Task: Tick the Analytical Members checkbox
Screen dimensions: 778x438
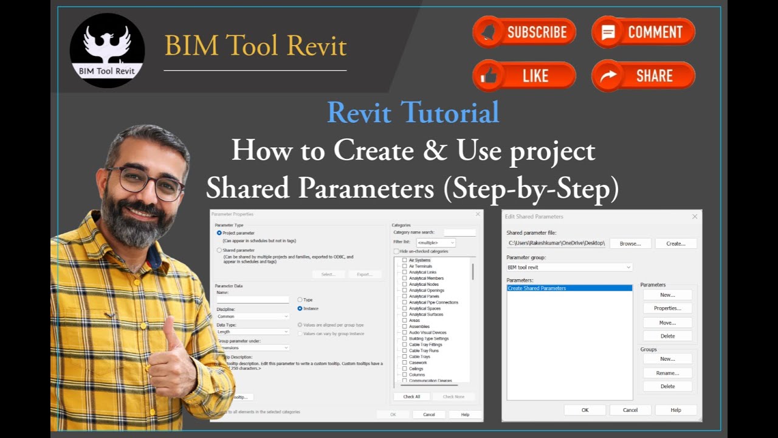Action: pos(405,279)
